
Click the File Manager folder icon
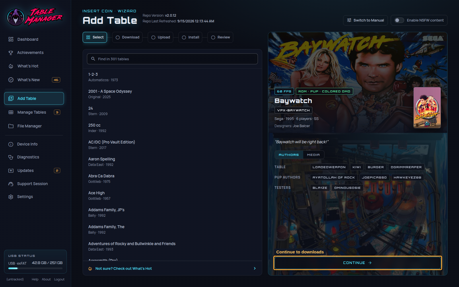tap(11, 126)
